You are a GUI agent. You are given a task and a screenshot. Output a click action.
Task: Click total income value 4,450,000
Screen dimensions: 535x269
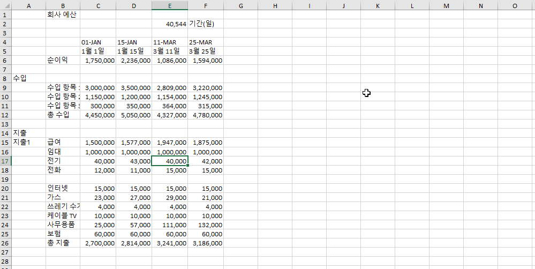98,115
